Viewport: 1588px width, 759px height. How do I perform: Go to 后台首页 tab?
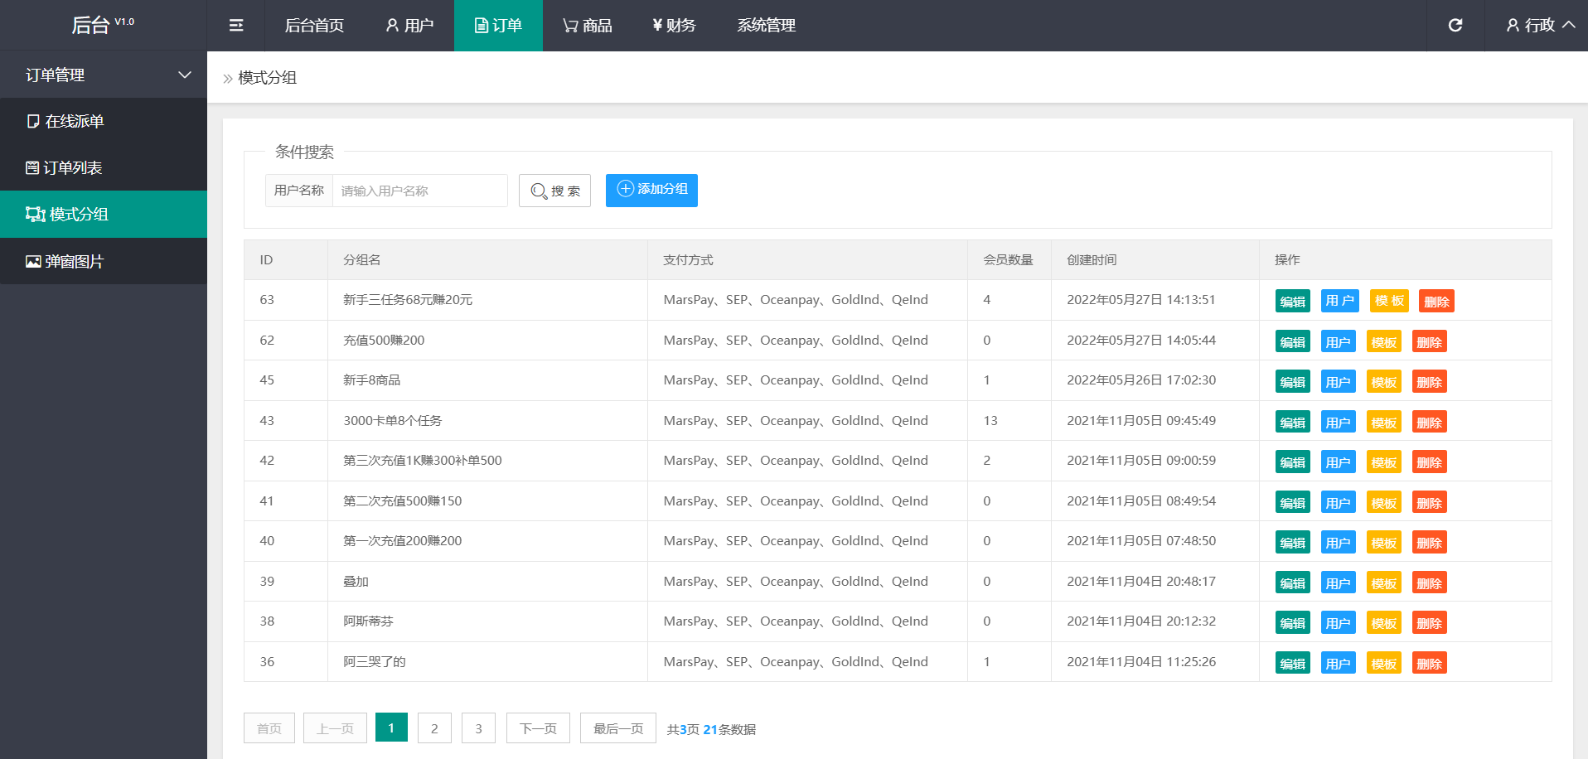point(314,26)
